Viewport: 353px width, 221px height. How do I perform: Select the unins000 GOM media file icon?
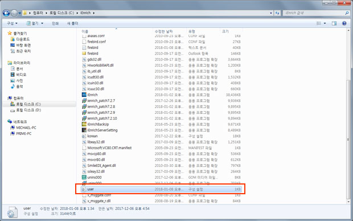point(84,177)
